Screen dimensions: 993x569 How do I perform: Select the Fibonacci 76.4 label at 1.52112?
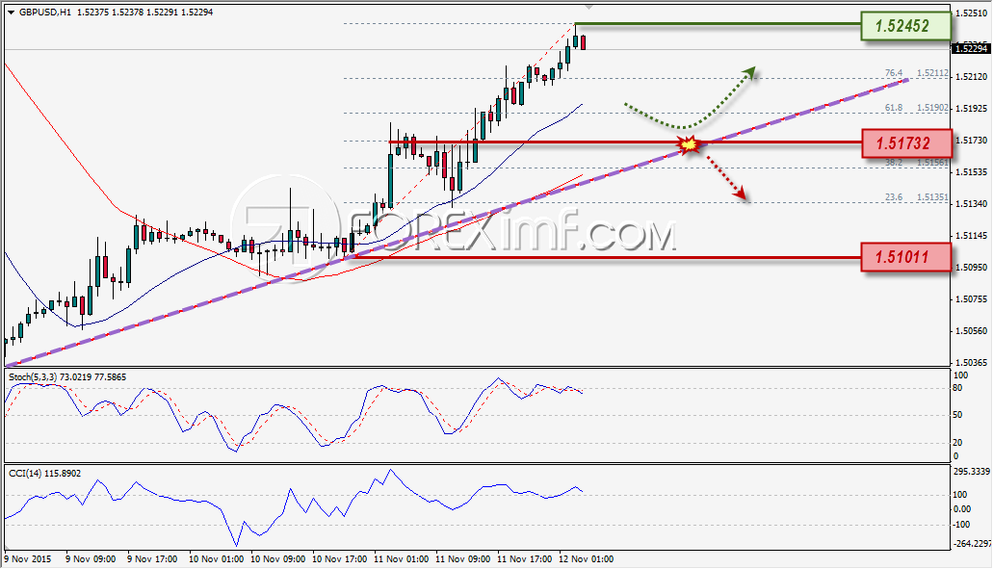coord(916,73)
